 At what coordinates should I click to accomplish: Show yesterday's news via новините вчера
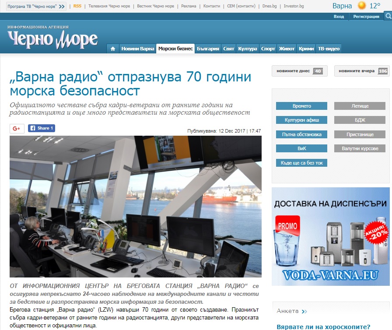point(361,71)
